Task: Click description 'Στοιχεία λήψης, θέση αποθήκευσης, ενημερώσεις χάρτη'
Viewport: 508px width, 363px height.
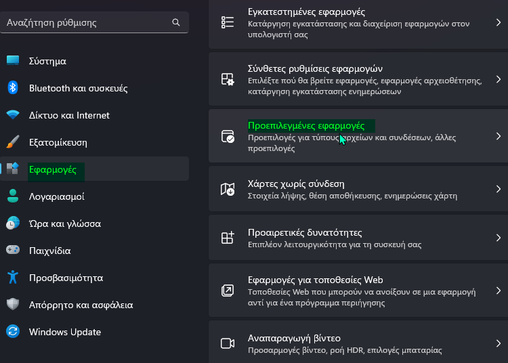Action: pos(352,196)
